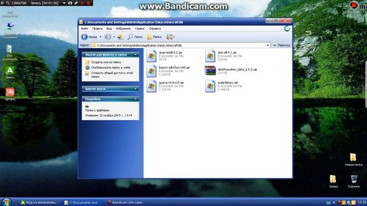Select the bcprov-jdk15on-148.jar file icon
This screenshot has height=206, width=367.
(151, 71)
